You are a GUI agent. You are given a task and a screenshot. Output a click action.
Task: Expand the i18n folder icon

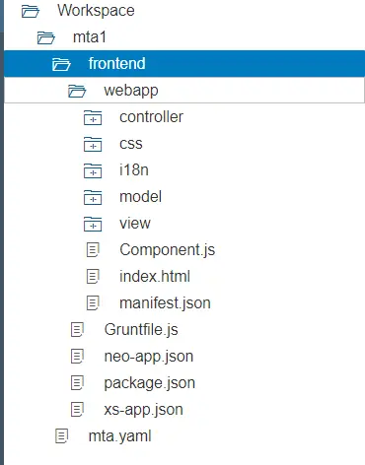tap(93, 170)
